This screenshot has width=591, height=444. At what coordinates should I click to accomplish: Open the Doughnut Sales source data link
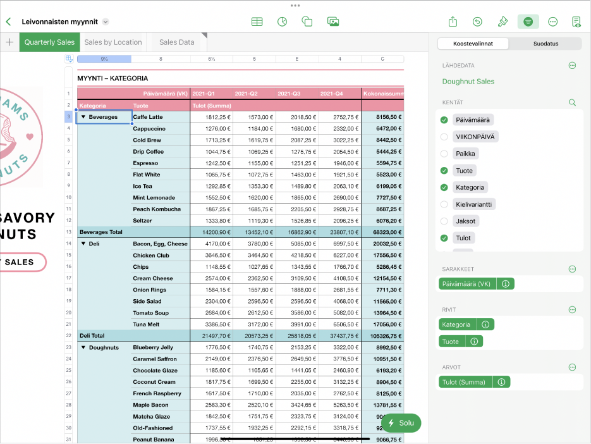[x=468, y=82]
